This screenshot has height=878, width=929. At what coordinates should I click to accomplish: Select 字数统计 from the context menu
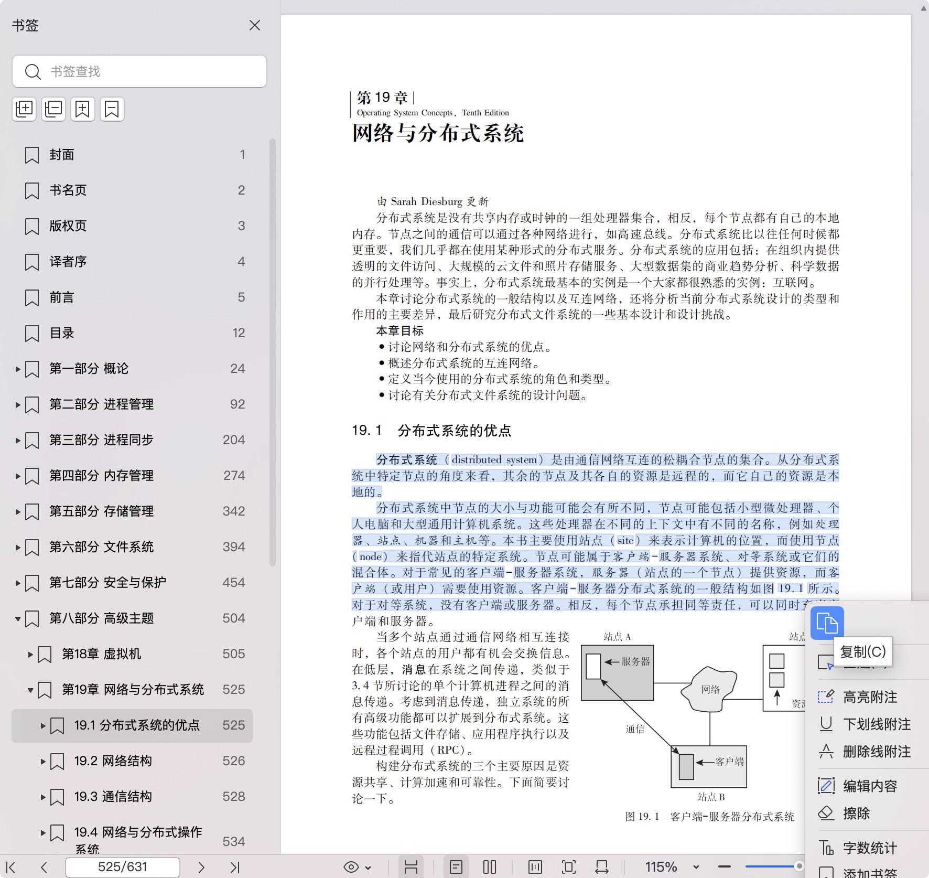(x=870, y=847)
